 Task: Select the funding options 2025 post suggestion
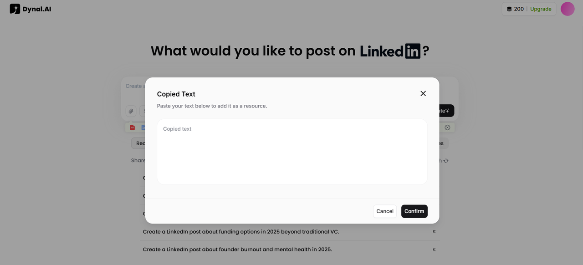[x=241, y=232]
